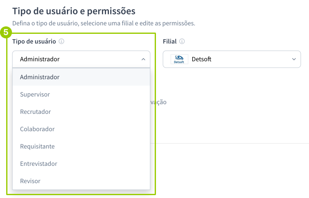The width and height of the screenshot is (309, 198).
Task: Click the info icon beside Tipo de usuário
Action: click(61, 42)
